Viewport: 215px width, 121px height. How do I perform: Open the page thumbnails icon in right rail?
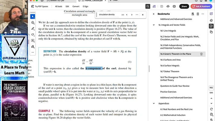tap(211, 32)
